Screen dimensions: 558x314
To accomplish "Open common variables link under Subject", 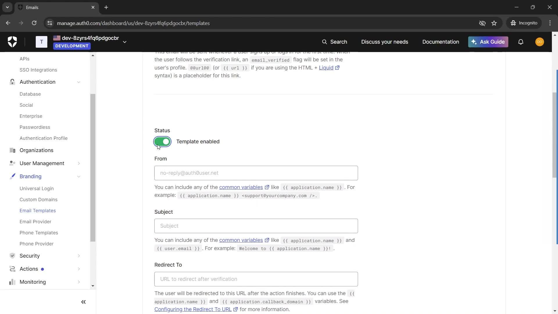I will pos(241,240).
